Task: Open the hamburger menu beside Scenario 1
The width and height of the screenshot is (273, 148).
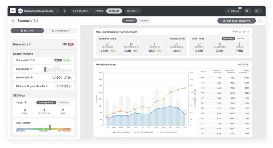Action: pos(13,21)
